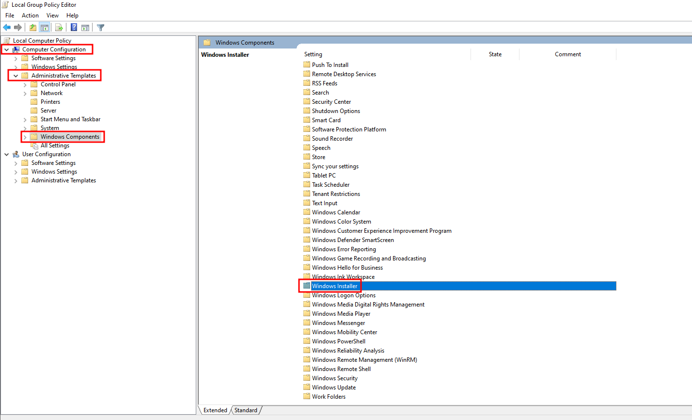Click the Computer Configuration computer icon

(16, 49)
